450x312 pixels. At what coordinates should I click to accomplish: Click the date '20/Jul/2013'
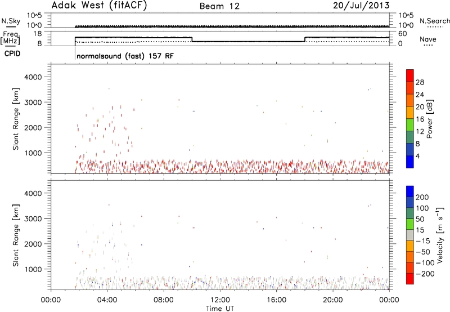point(361,6)
